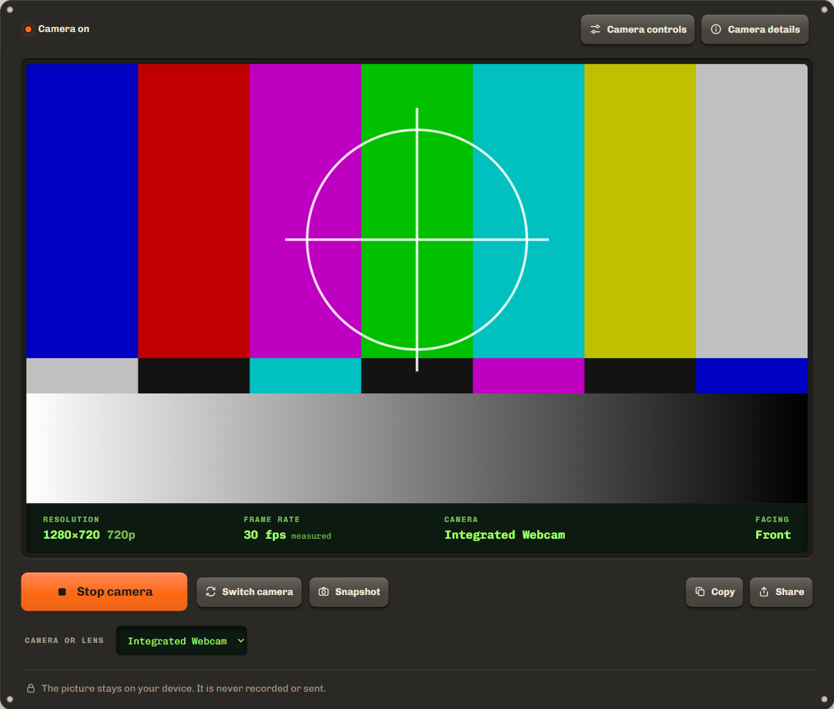This screenshot has height=709, width=834.
Task: Click the FRAME RATE heading
Action: coord(272,519)
